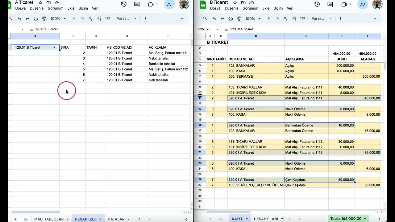Click 123 number format button in B Ticaret
Viewport: 395px width, 222px height.
coord(302,18)
